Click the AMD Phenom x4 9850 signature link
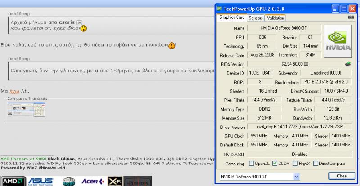The image size is (360, 186). pyautogui.click(x=23, y=159)
